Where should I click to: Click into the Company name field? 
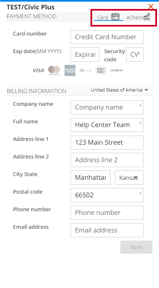pos(107,107)
